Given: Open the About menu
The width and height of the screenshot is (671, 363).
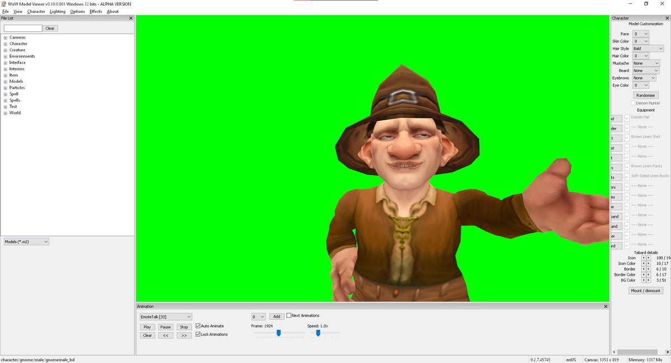Looking at the screenshot, I should 112,11.
